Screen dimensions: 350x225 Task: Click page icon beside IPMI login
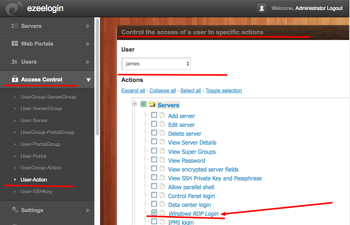coord(162,222)
